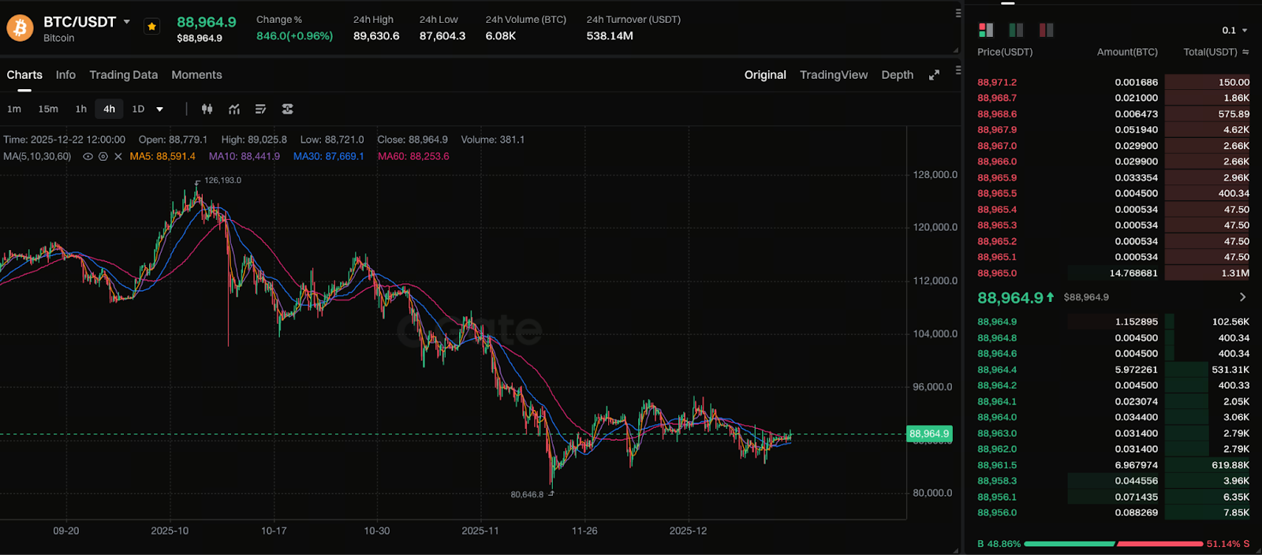Open the indicators icon in chart toolbar
The height and width of the screenshot is (555, 1262).
point(234,109)
